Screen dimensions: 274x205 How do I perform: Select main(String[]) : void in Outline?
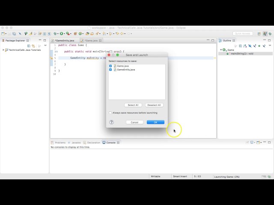click(x=242, y=54)
